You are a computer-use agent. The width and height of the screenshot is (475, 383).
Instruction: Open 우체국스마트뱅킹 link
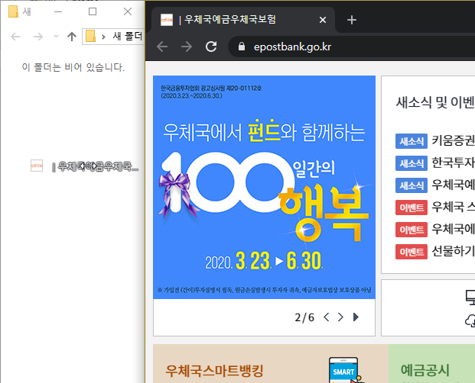(214, 371)
